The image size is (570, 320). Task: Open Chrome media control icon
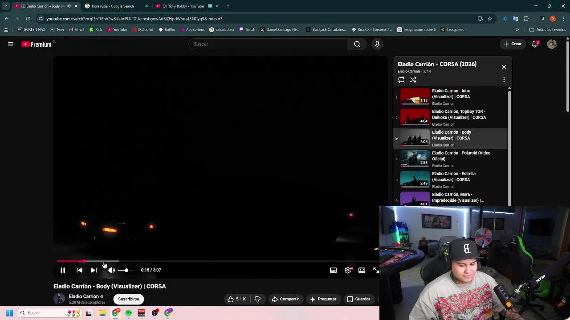coord(542,19)
